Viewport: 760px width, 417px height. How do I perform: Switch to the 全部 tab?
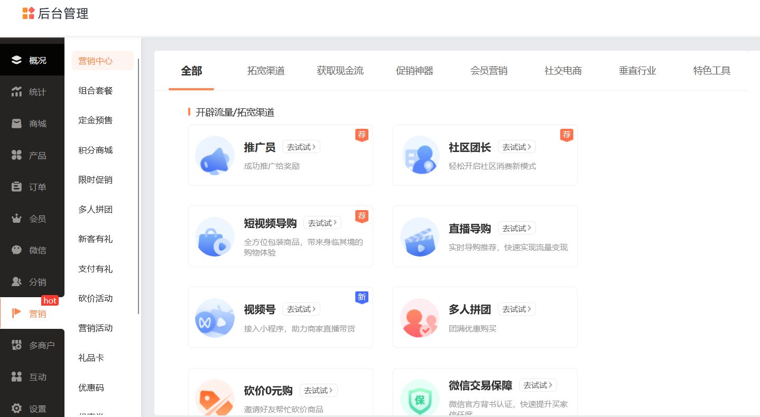click(x=191, y=71)
